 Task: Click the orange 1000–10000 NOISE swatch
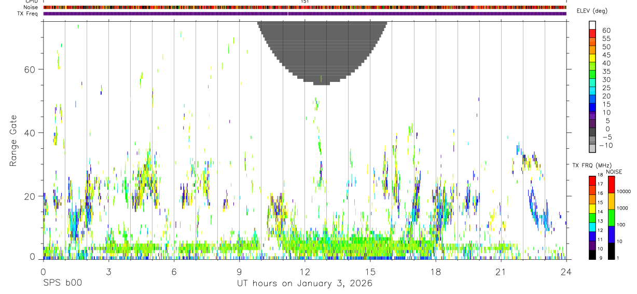612,201
